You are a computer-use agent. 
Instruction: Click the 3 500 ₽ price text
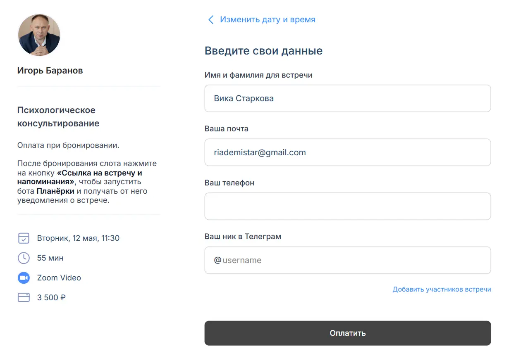click(51, 298)
